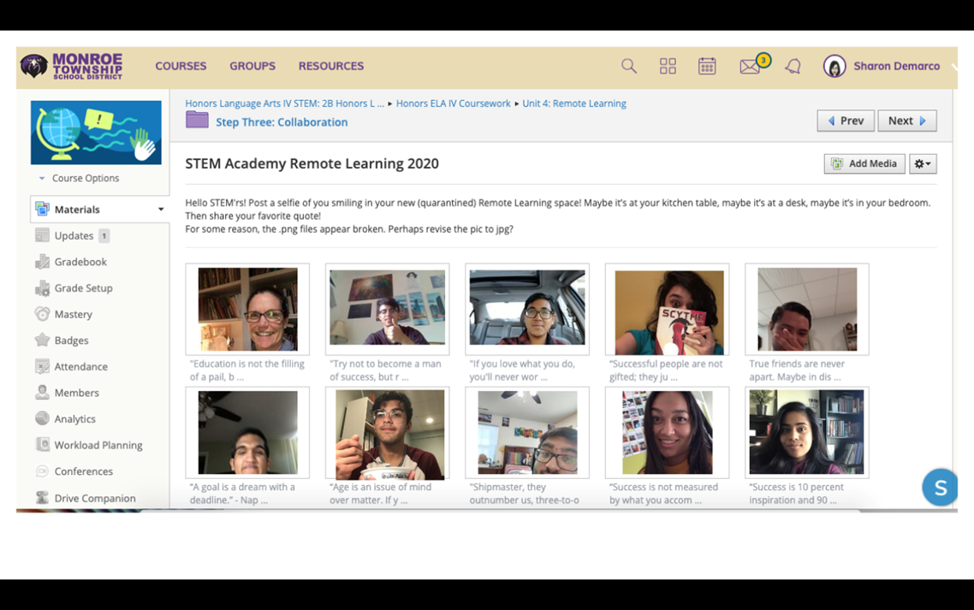Open the apps grid icon
This screenshot has width=974, height=610.
tap(668, 67)
